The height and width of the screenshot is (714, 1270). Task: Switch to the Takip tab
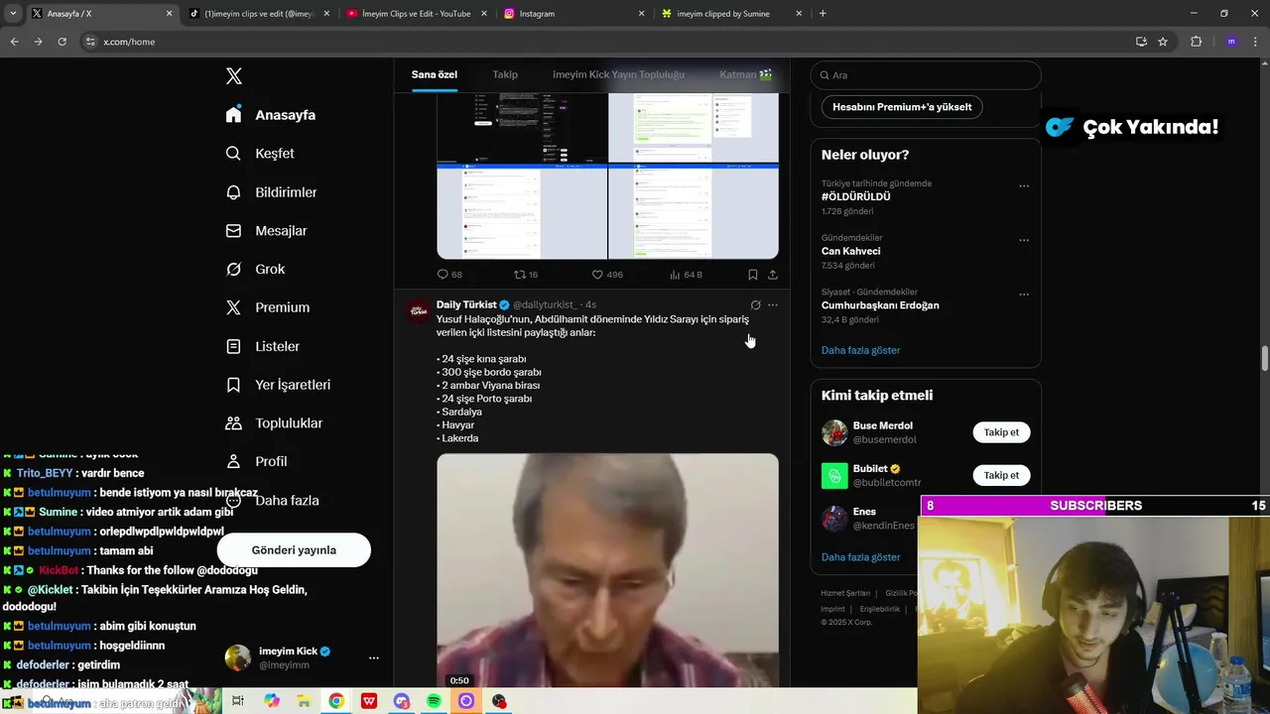(505, 74)
